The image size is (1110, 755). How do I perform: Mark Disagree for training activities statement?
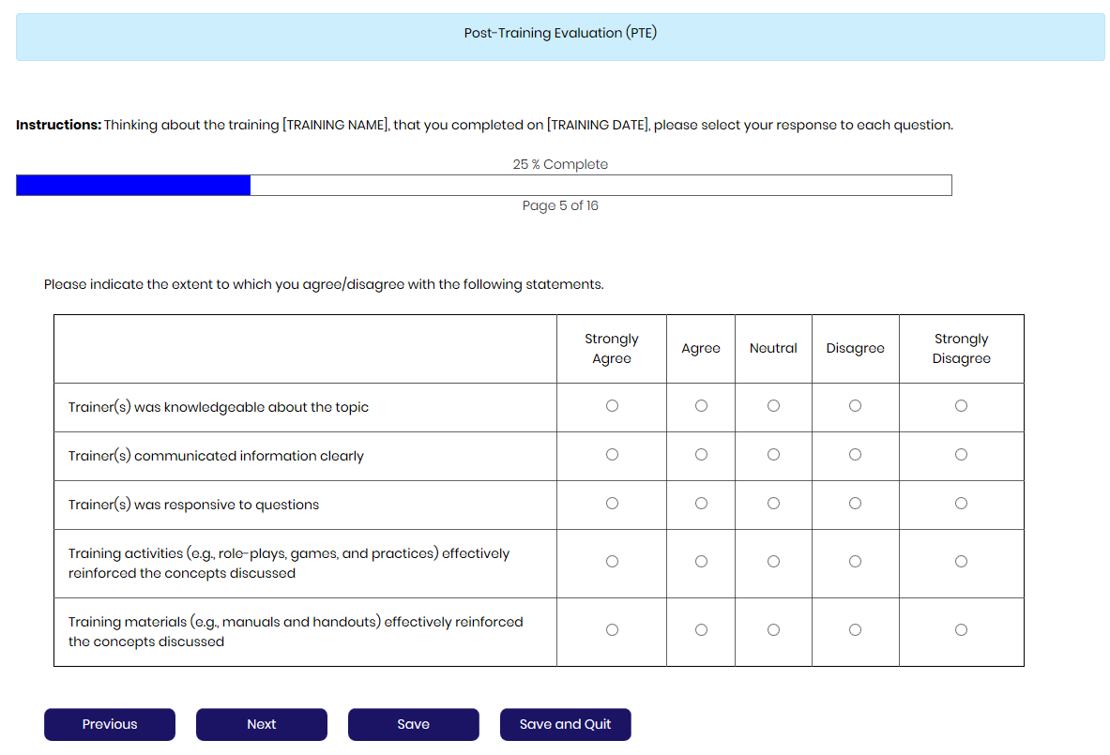point(855,562)
